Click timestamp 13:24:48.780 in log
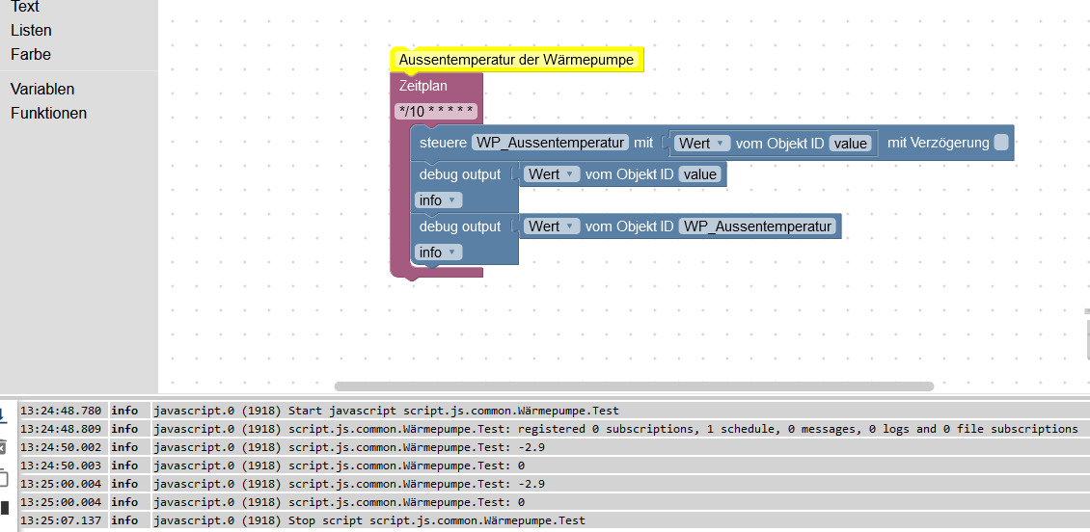Viewport: 1090px width, 532px height. click(61, 412)
